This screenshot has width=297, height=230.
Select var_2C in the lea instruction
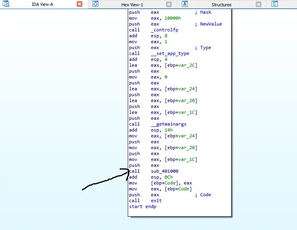tap(187, 65)
